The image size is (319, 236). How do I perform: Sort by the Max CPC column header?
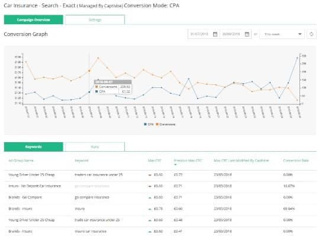154,160
